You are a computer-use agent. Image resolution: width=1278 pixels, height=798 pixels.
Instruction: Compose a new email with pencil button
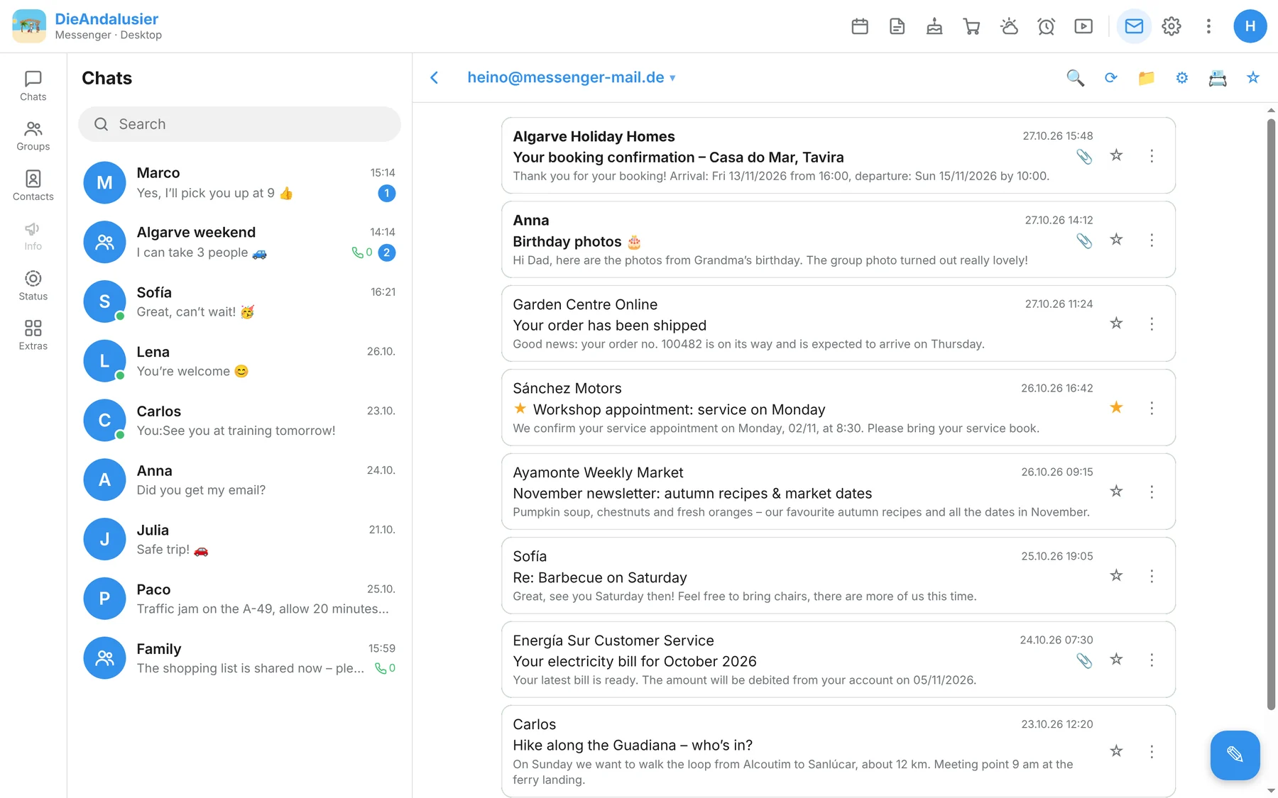[1235, 755]
